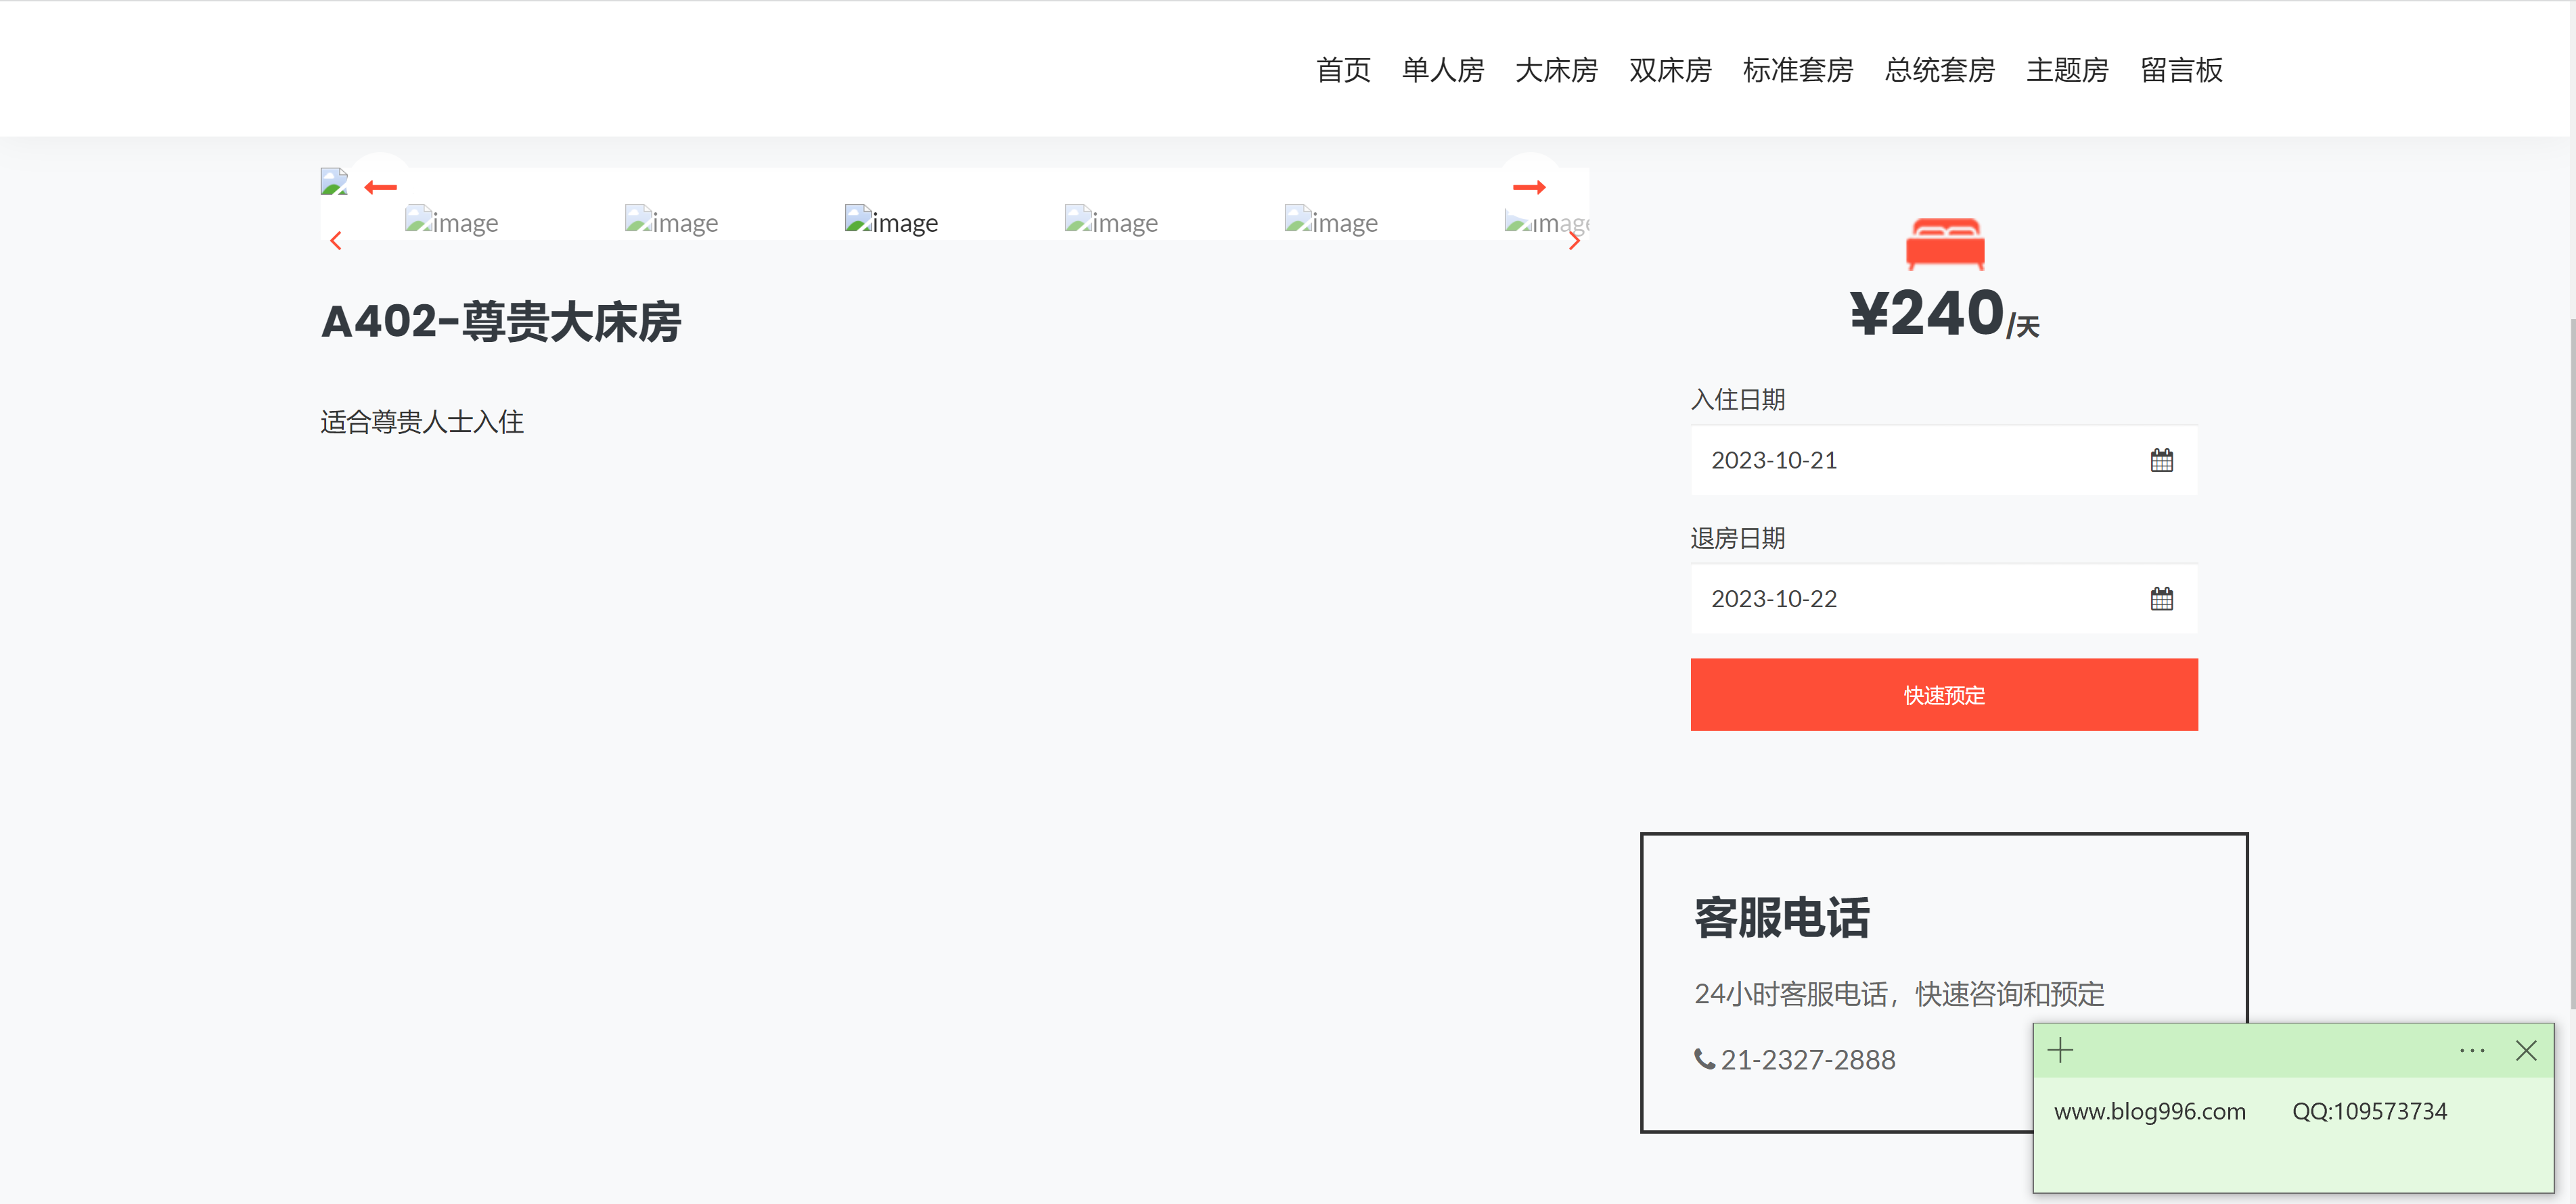Open the www.blog996.com link
Image resolution: width=2576 pixels, height=1204 pixels.
[x=2150, y=1111]
